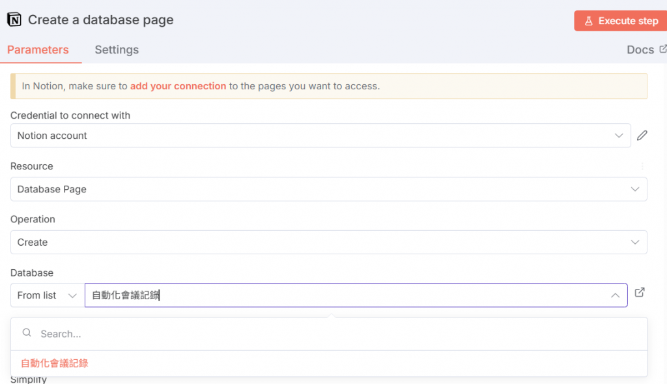Click the Execute step button
The image size is (667, 384).
(x=621, y=21)
